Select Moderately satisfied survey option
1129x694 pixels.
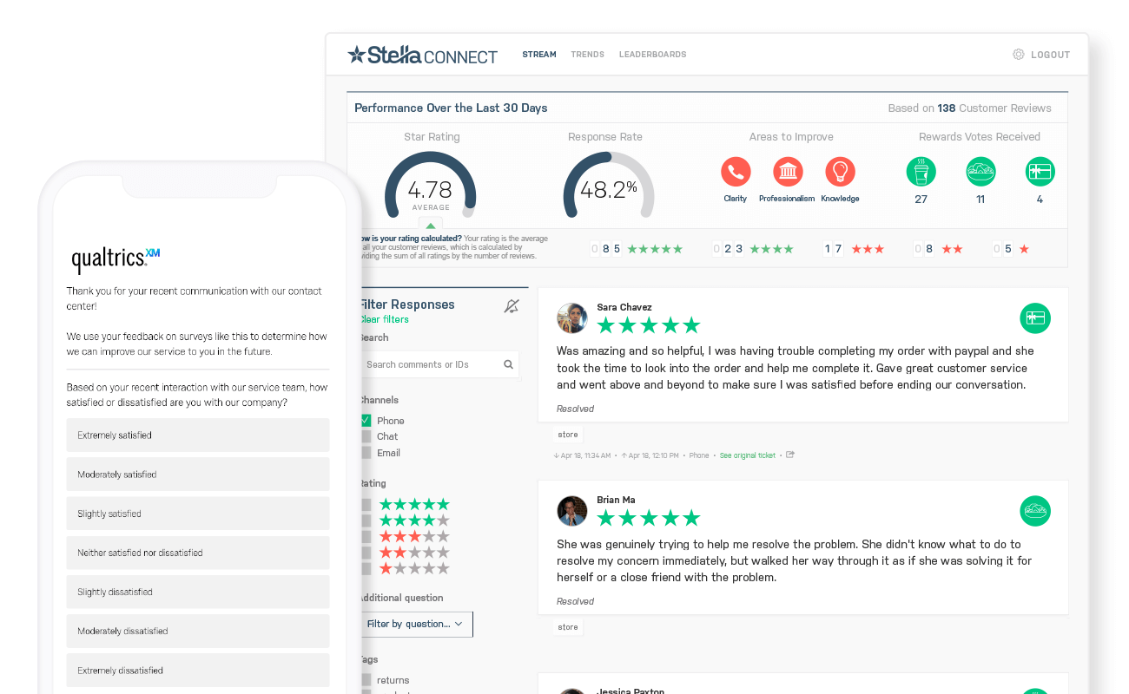pyautogui.click(x=198, y=475)
